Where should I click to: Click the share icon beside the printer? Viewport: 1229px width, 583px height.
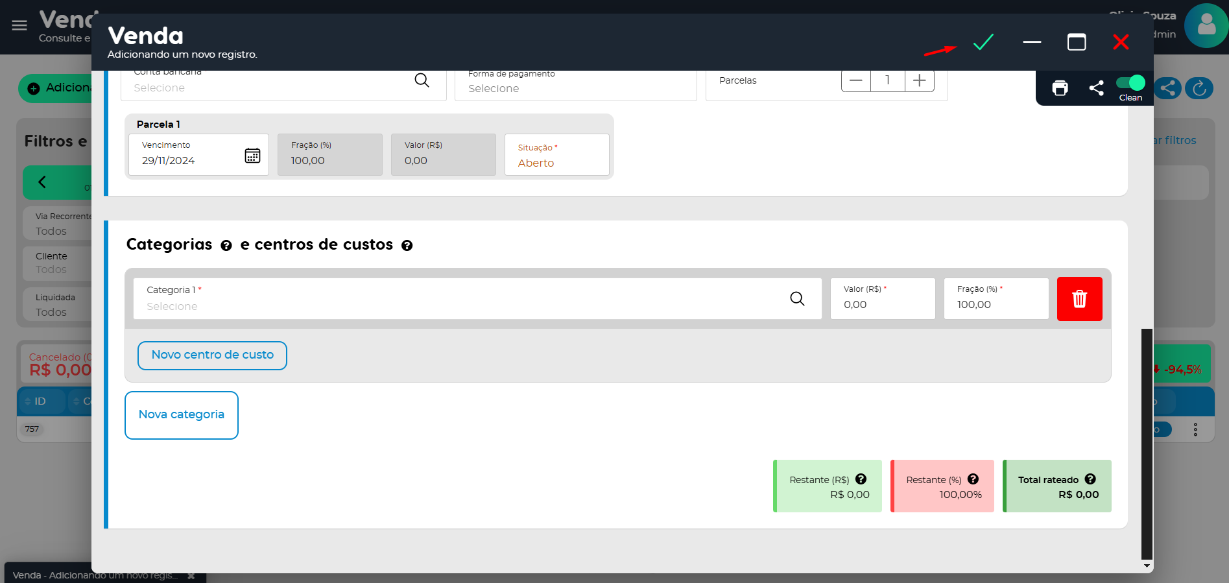click(x=1096, y=88)
